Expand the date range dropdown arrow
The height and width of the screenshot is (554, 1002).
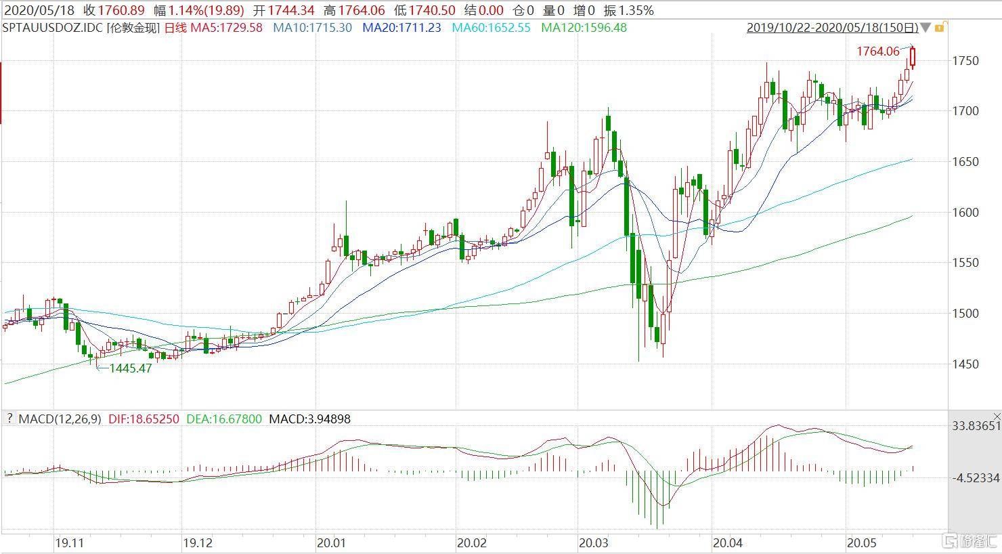[925, 28]
